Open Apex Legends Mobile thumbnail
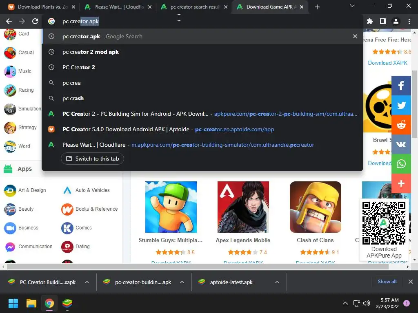Screen dimensions: 418x313 243,207
